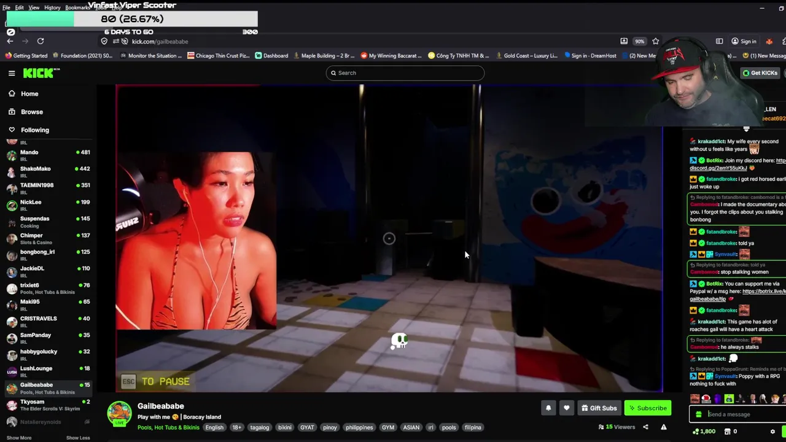Open Following in the sidebar
786x442 pixels.
point(34,130)
